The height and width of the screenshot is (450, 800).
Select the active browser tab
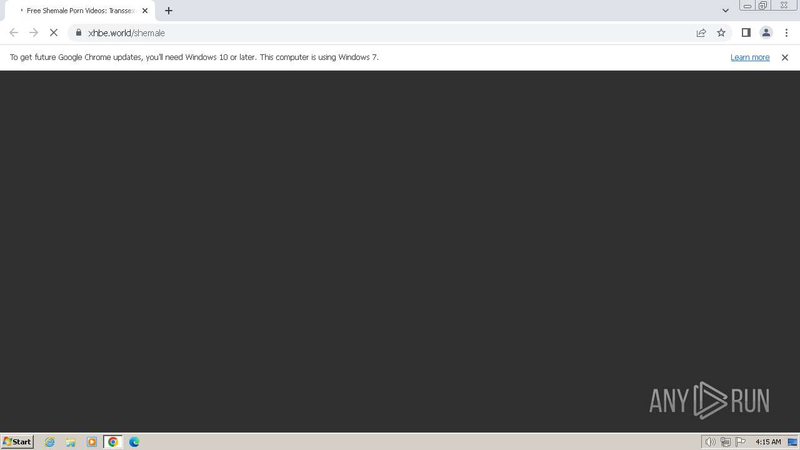coord(80,11)
